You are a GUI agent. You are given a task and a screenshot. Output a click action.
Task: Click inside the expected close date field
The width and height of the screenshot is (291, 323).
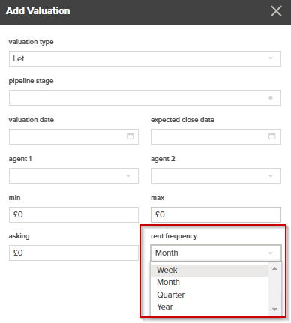click(x=216, y=136)
